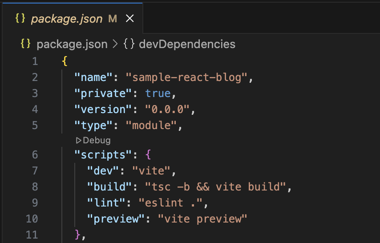Click the "scripts" key on line 6

[103, 155]
